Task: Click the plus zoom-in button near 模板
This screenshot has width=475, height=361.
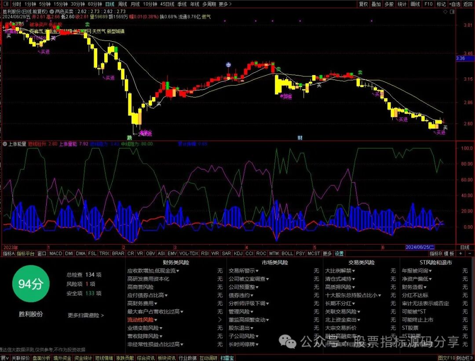Action: [x=461, y=253]
